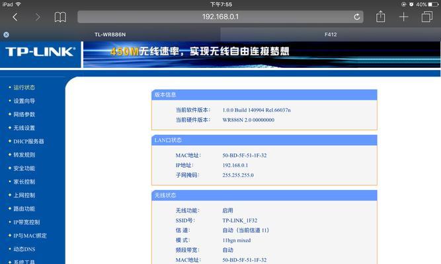The image size is (441, 264).
Task: Click the 当前软件版本 label
Action: point(193,110)
